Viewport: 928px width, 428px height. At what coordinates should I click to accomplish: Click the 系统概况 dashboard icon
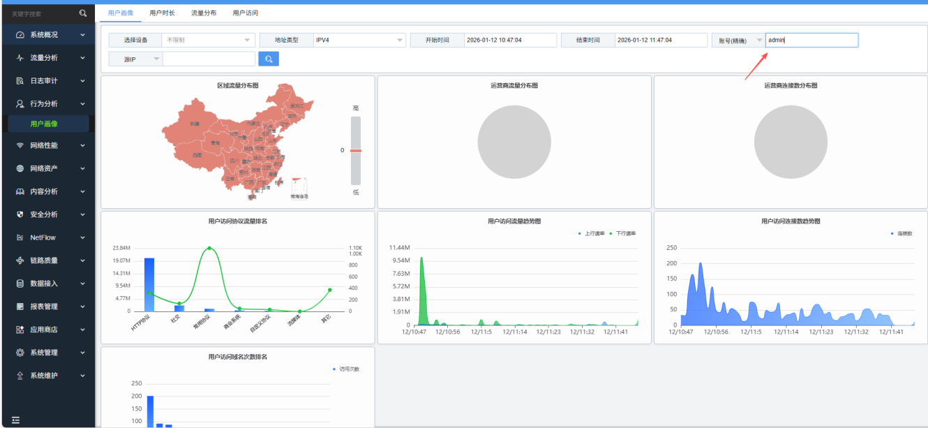[x=20, y=35]
